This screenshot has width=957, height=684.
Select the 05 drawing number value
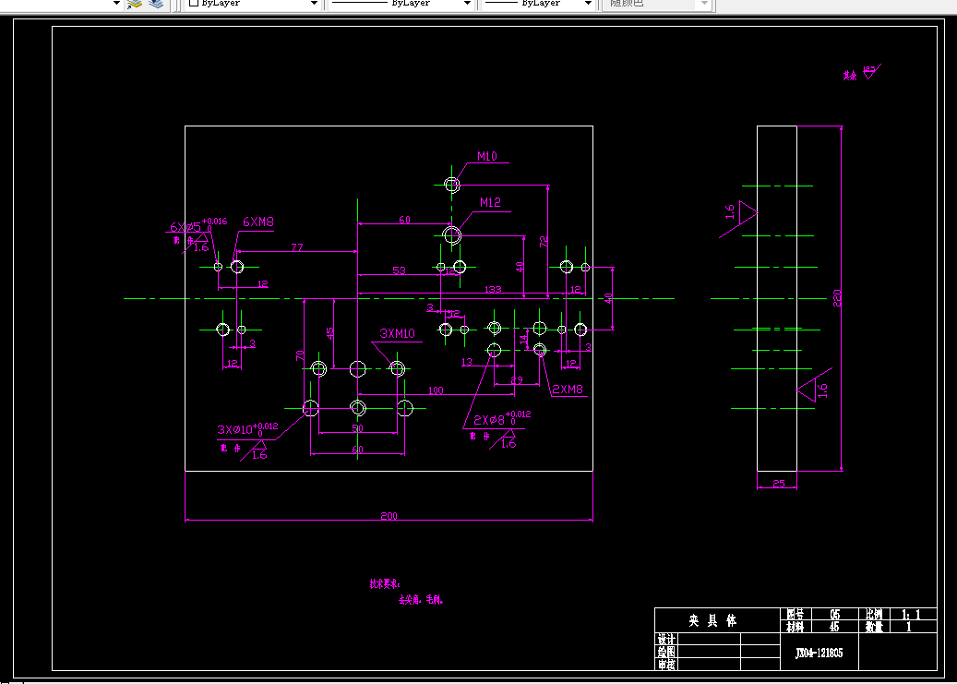(834, 615)
